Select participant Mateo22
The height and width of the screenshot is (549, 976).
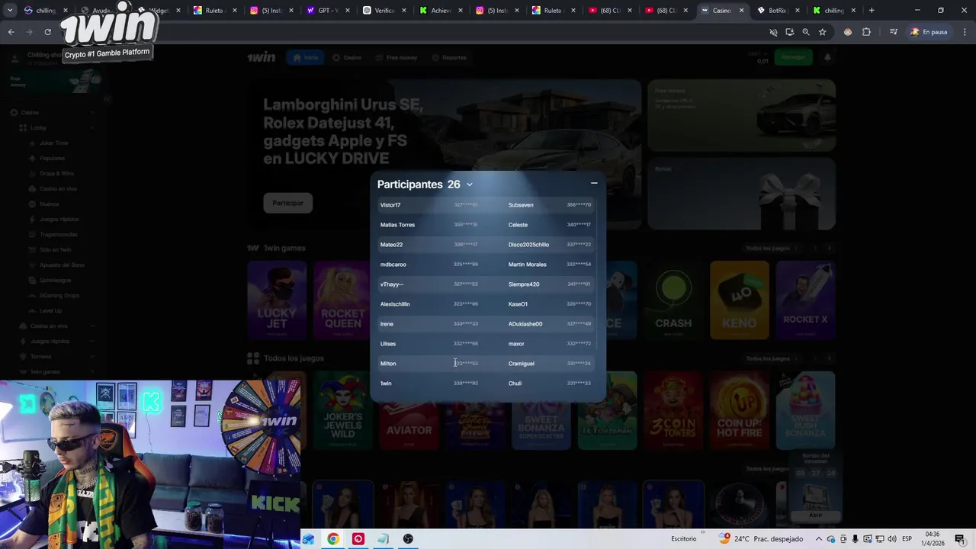(391, 245)
